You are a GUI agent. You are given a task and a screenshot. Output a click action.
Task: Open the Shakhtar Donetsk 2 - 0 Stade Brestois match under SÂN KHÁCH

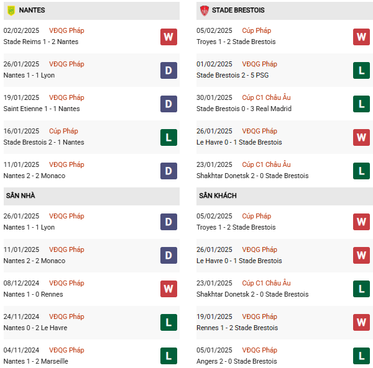252,294
